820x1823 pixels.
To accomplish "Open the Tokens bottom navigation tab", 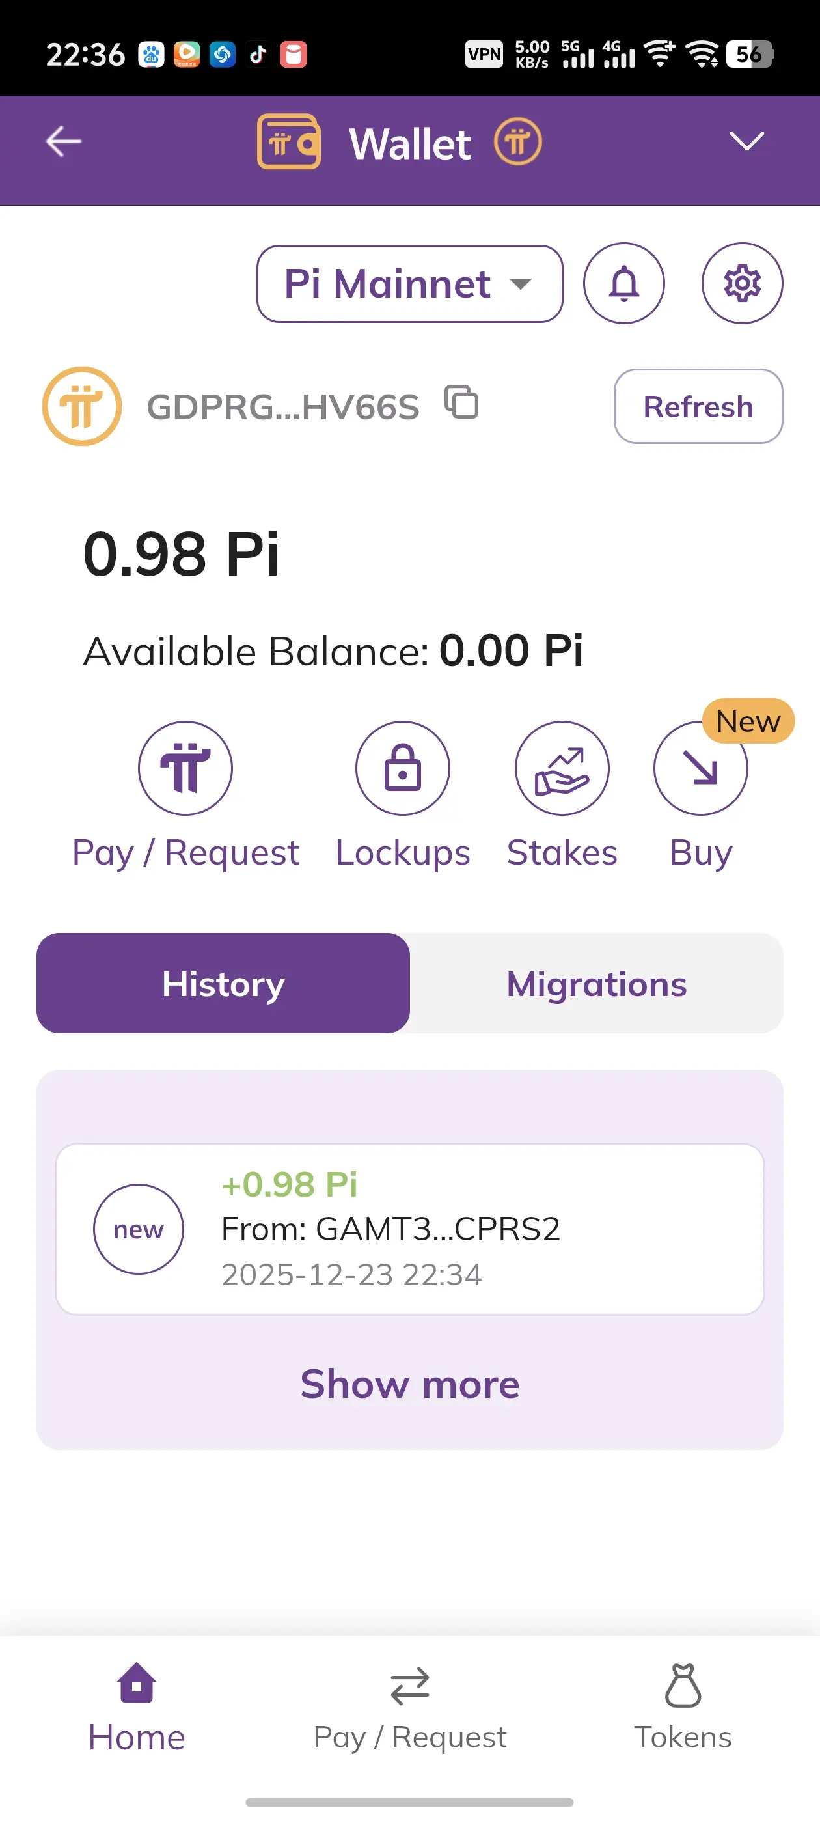I will 683,1707.
